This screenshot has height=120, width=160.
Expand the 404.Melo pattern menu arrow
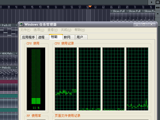click(x=16, y=53)
